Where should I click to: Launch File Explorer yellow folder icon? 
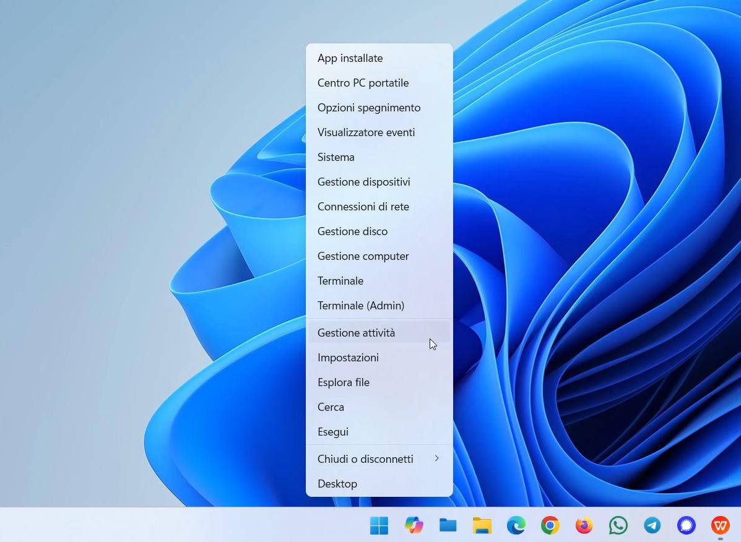click(482, 525)
